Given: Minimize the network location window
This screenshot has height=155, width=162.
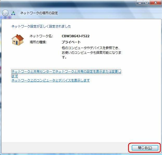Looking at the screenshot, I should [x=140, y=2].
